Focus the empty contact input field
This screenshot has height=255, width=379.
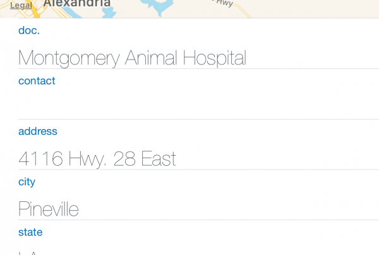[199, 104]
